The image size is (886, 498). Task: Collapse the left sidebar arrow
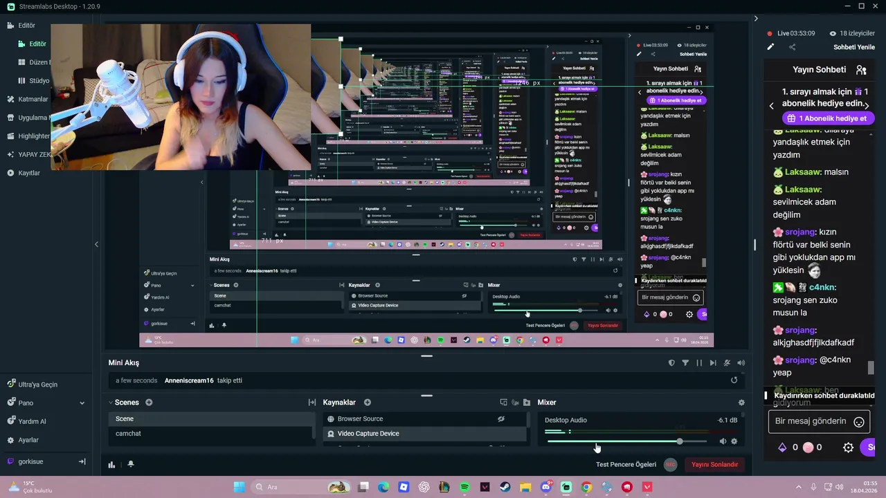(x=96, y=244)
